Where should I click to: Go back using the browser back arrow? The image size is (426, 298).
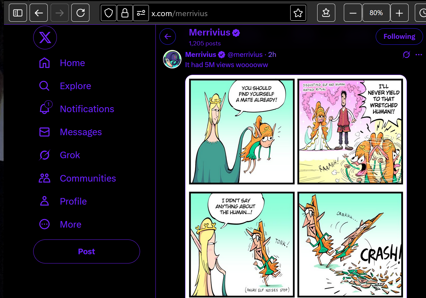point(38,13)
